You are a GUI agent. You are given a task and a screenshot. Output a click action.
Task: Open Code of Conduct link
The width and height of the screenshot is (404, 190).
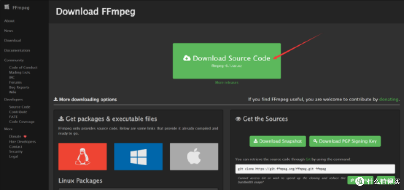tap(23, 68)
